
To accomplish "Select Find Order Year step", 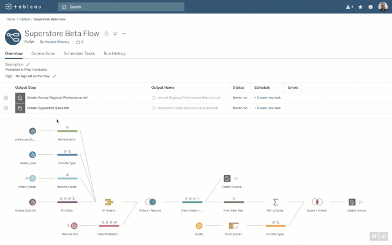I will [234, 202].
